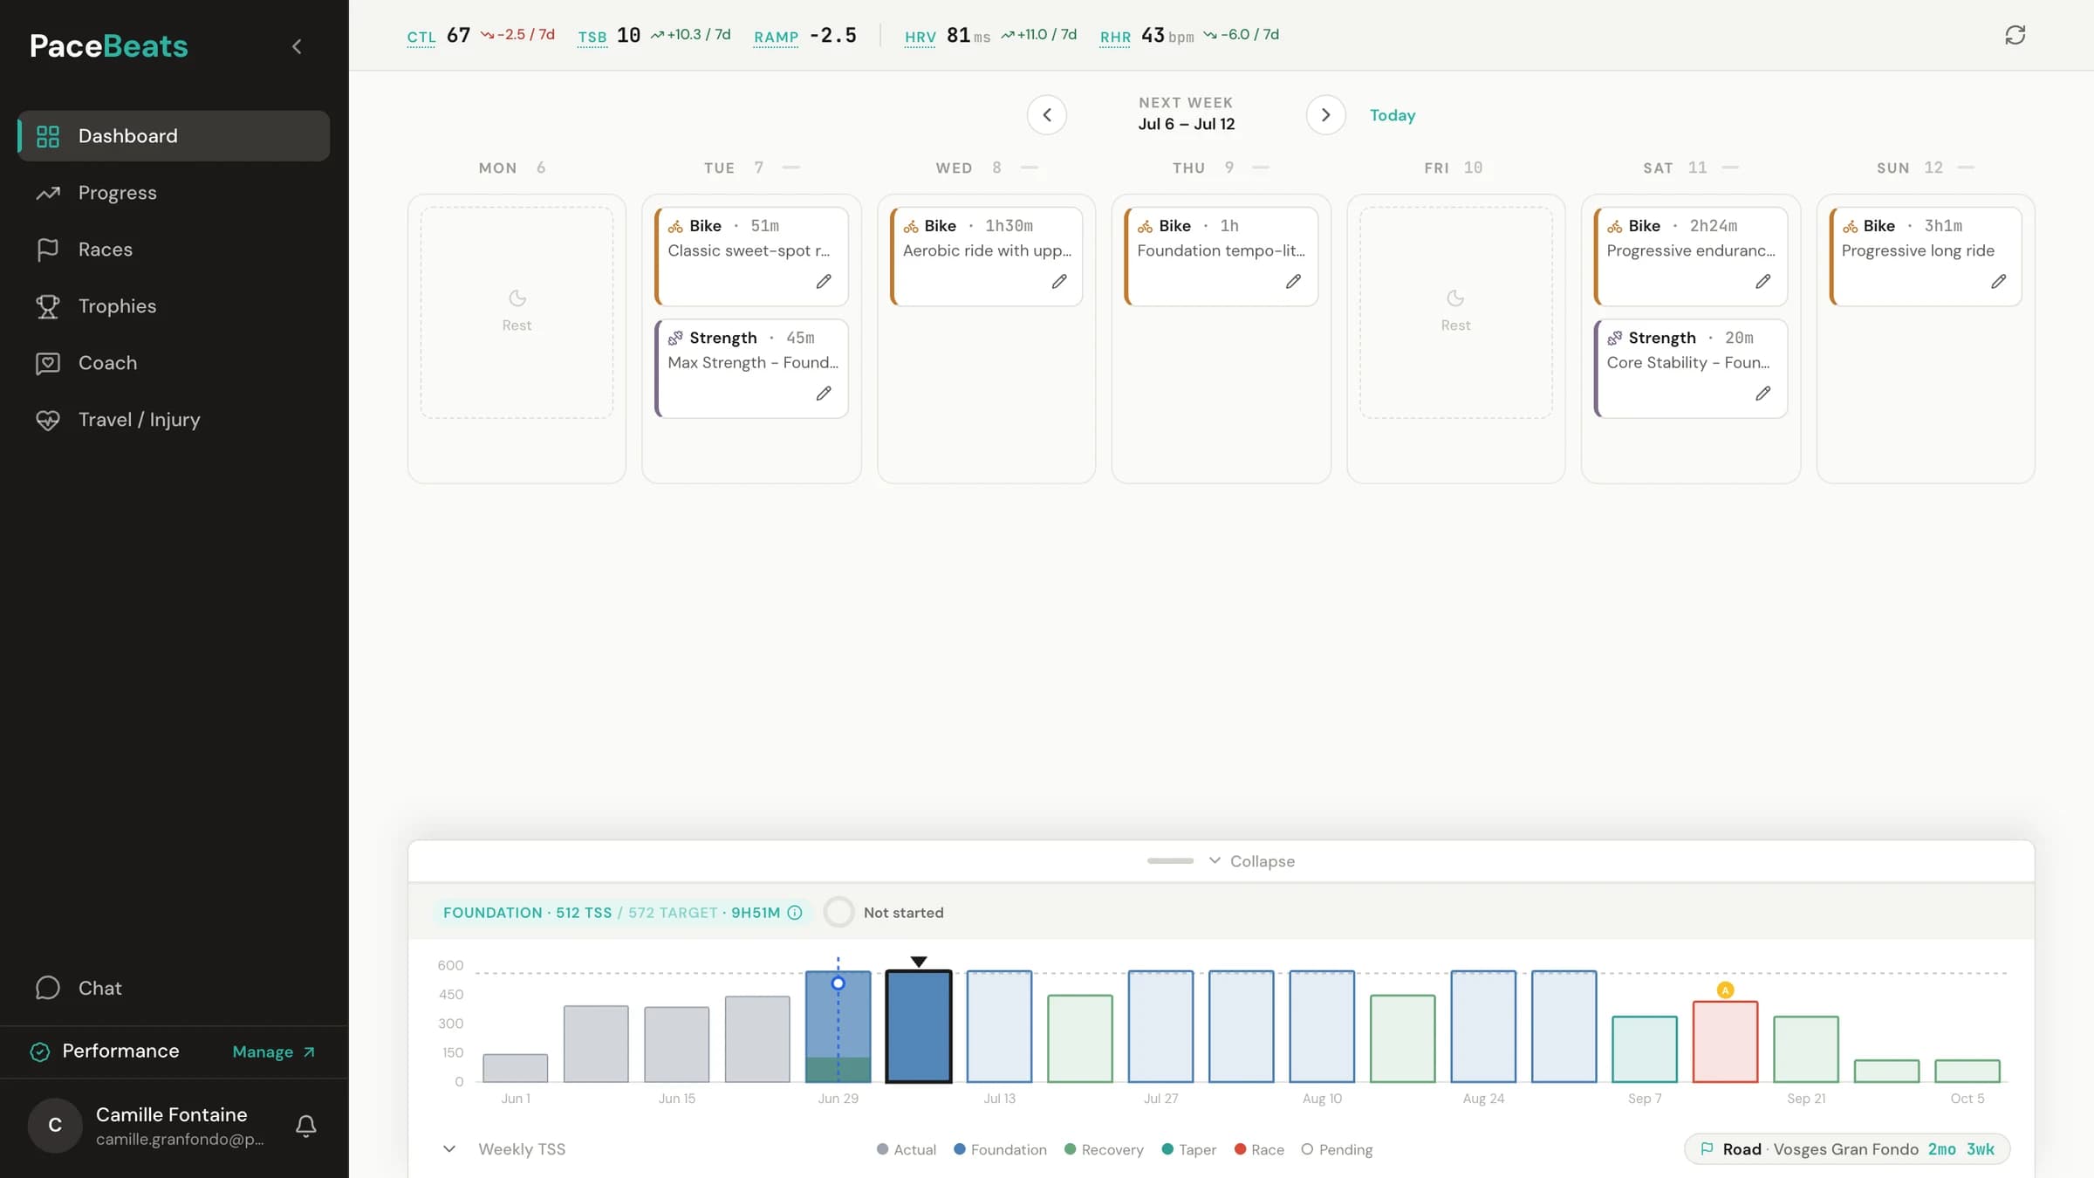The height and width of the screenshot is (1178, 2094).
Task: Select the Jun 1 actual TSS bar
Action: [516, 1068]
